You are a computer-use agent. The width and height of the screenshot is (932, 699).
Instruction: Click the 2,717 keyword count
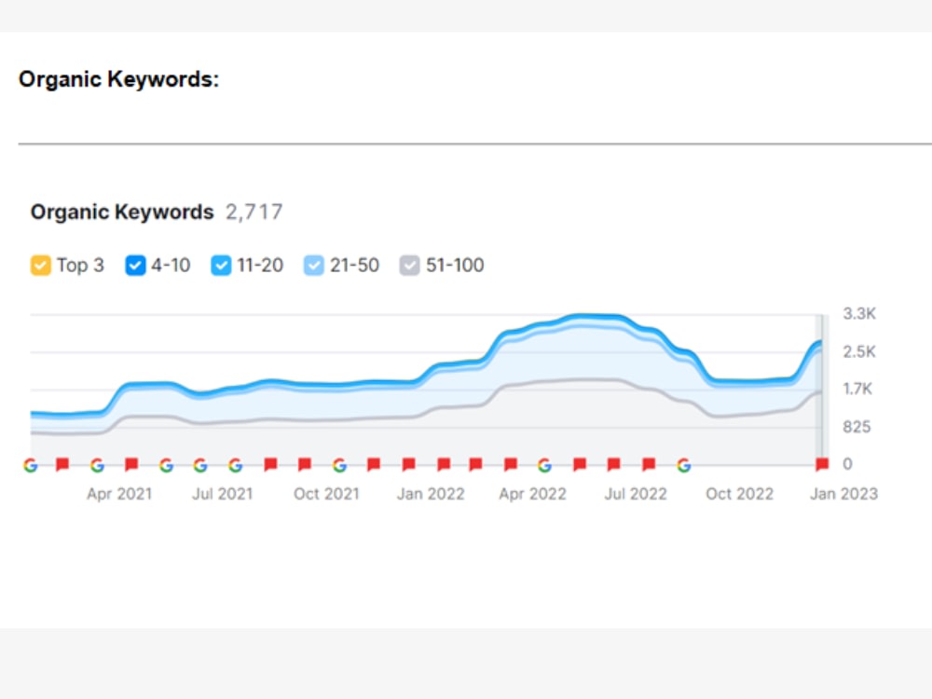[x=254, y=212]
